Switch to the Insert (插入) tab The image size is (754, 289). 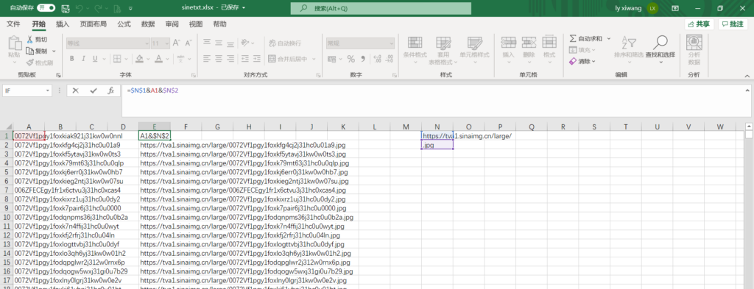click(x=63, y=24)
